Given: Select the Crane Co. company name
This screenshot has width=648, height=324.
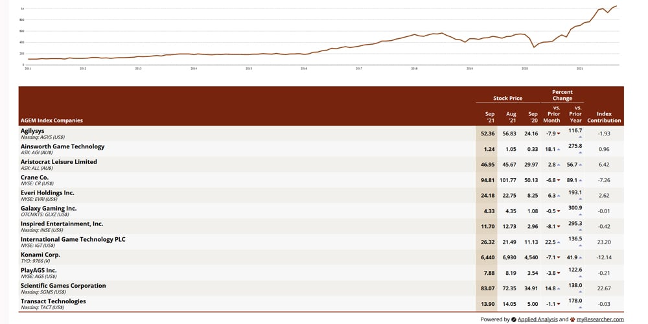Looking at the screenshot, I should tap(34, 178).
